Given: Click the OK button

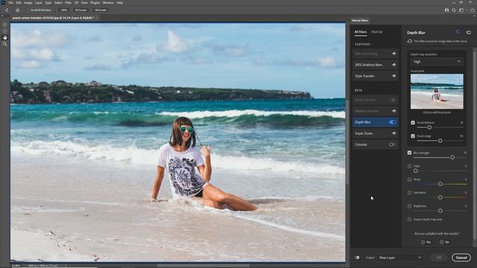Looking at the screenshot, I should tap(439, 258).
